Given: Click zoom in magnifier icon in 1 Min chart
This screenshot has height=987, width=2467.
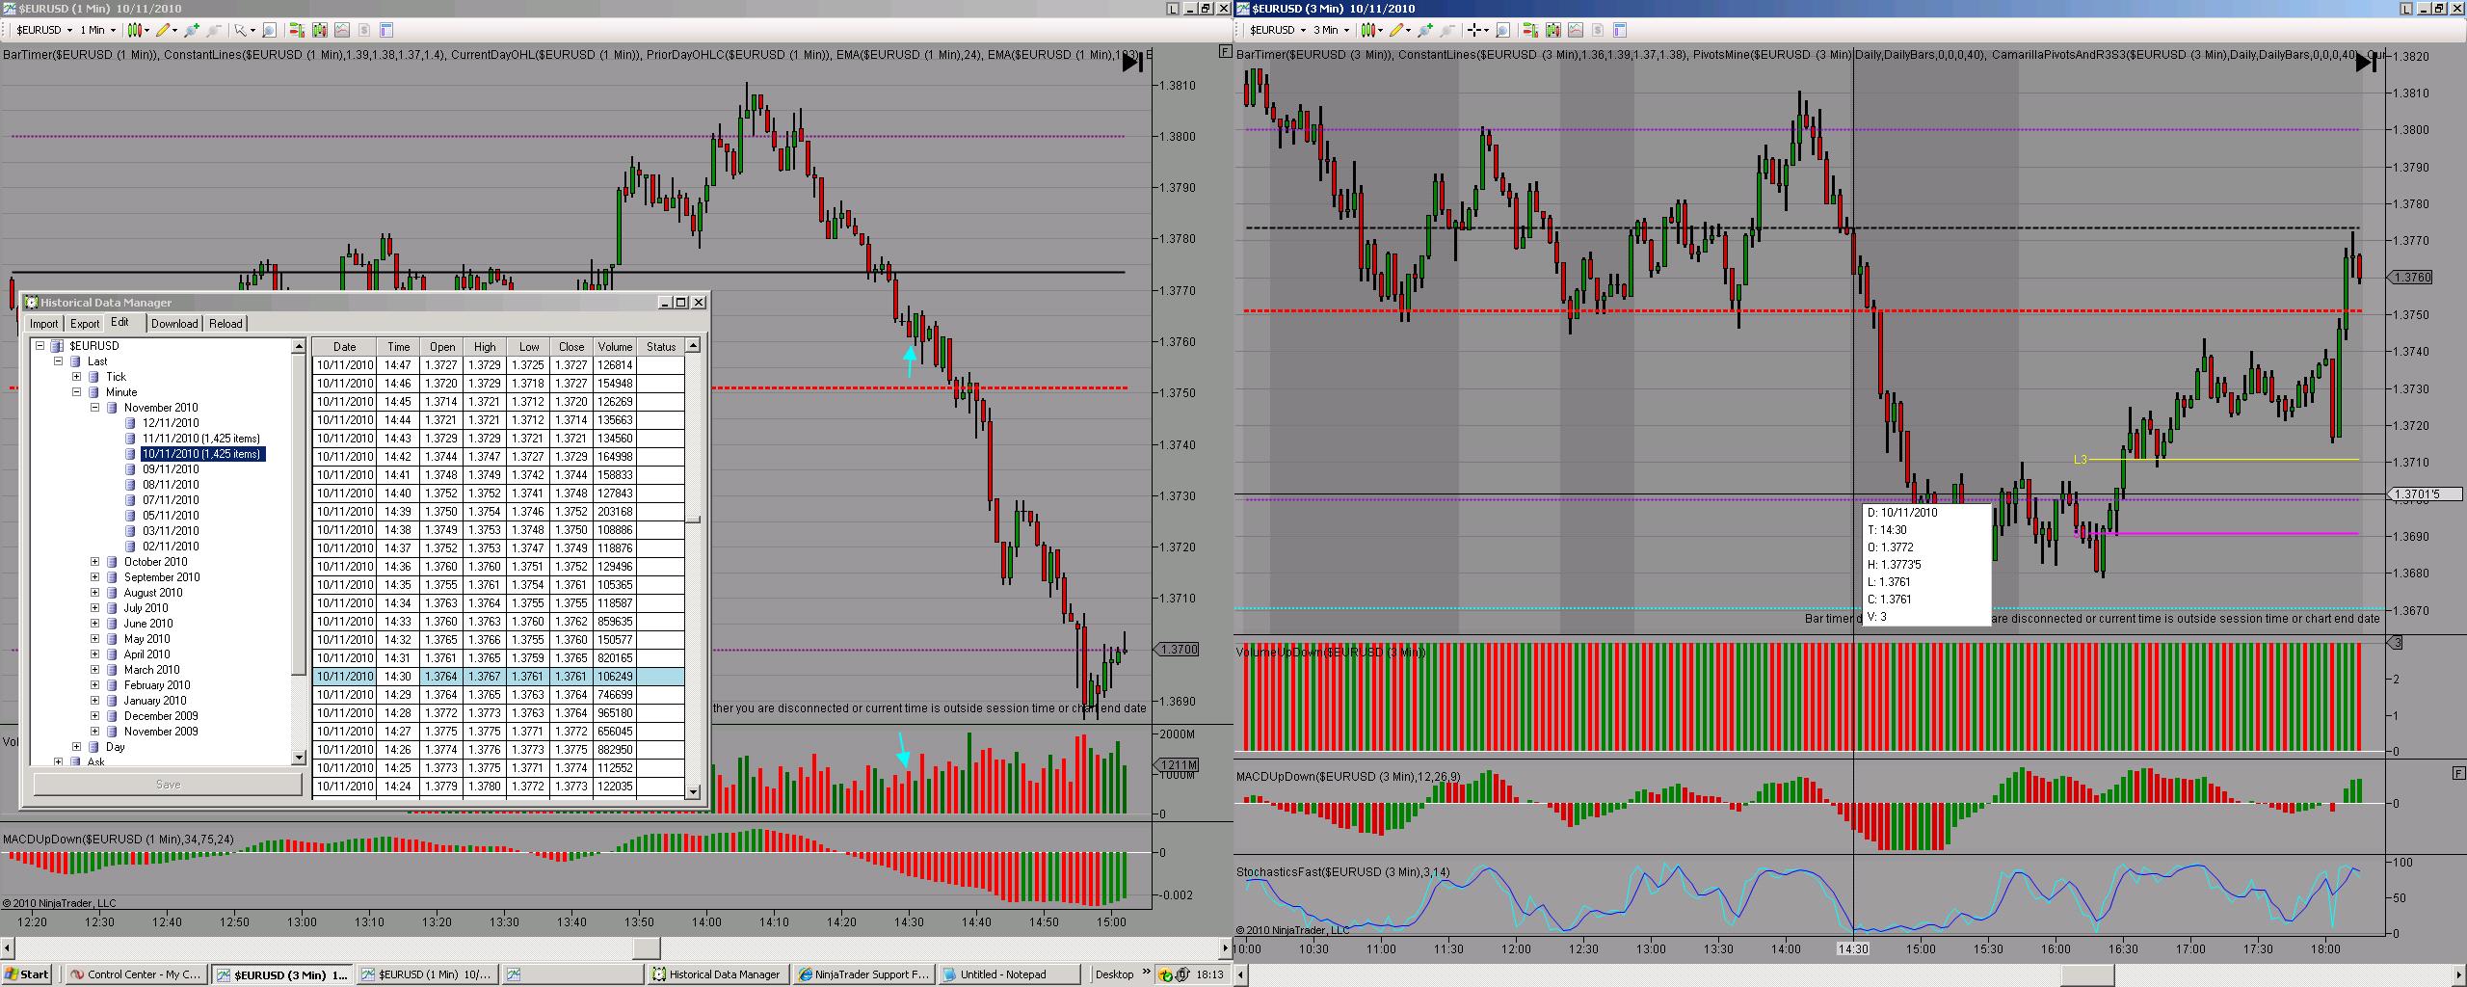Looking at the screenshot, I should pyautogui.click(x=192, y=31).
